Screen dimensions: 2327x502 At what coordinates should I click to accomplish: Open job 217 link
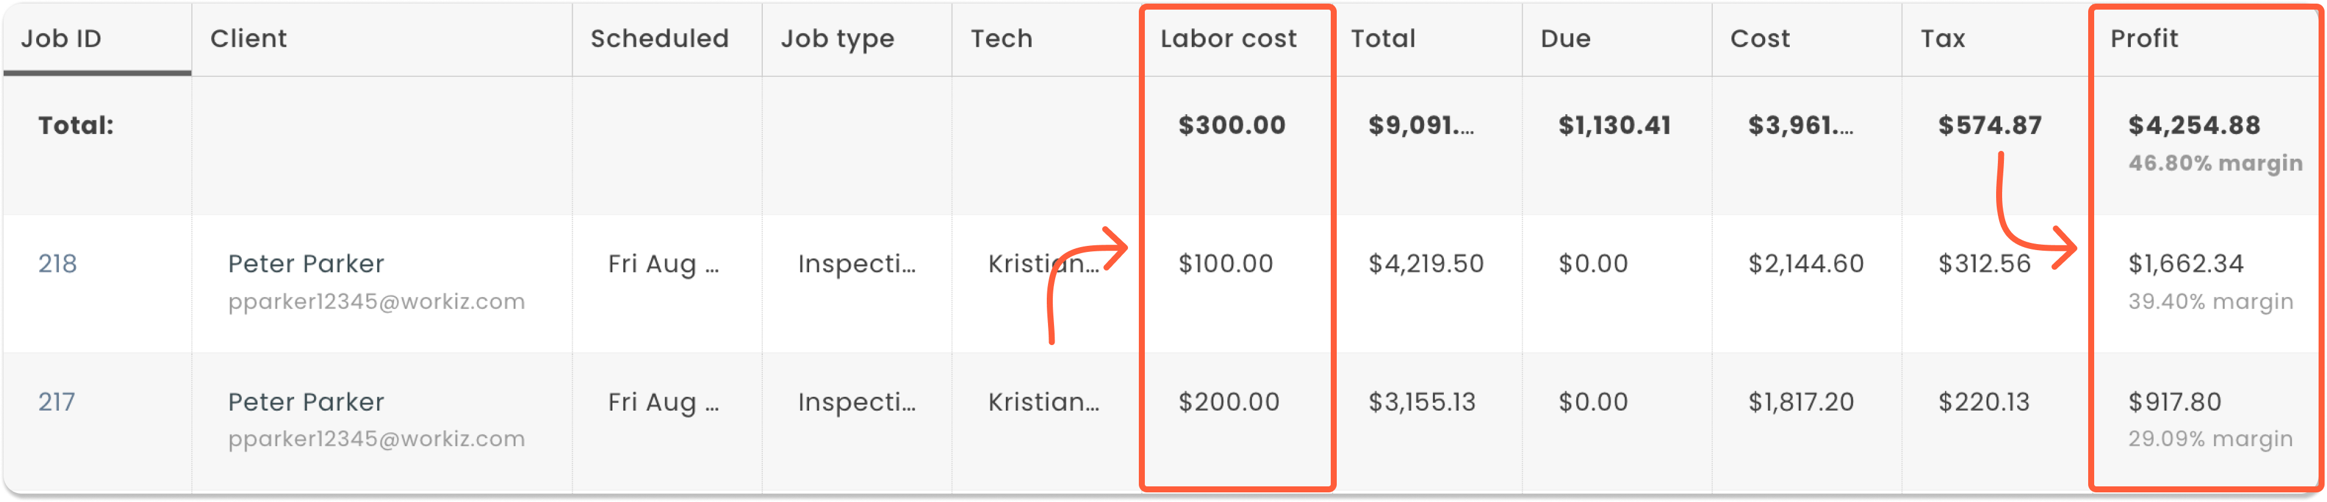(x=56, y=402)
